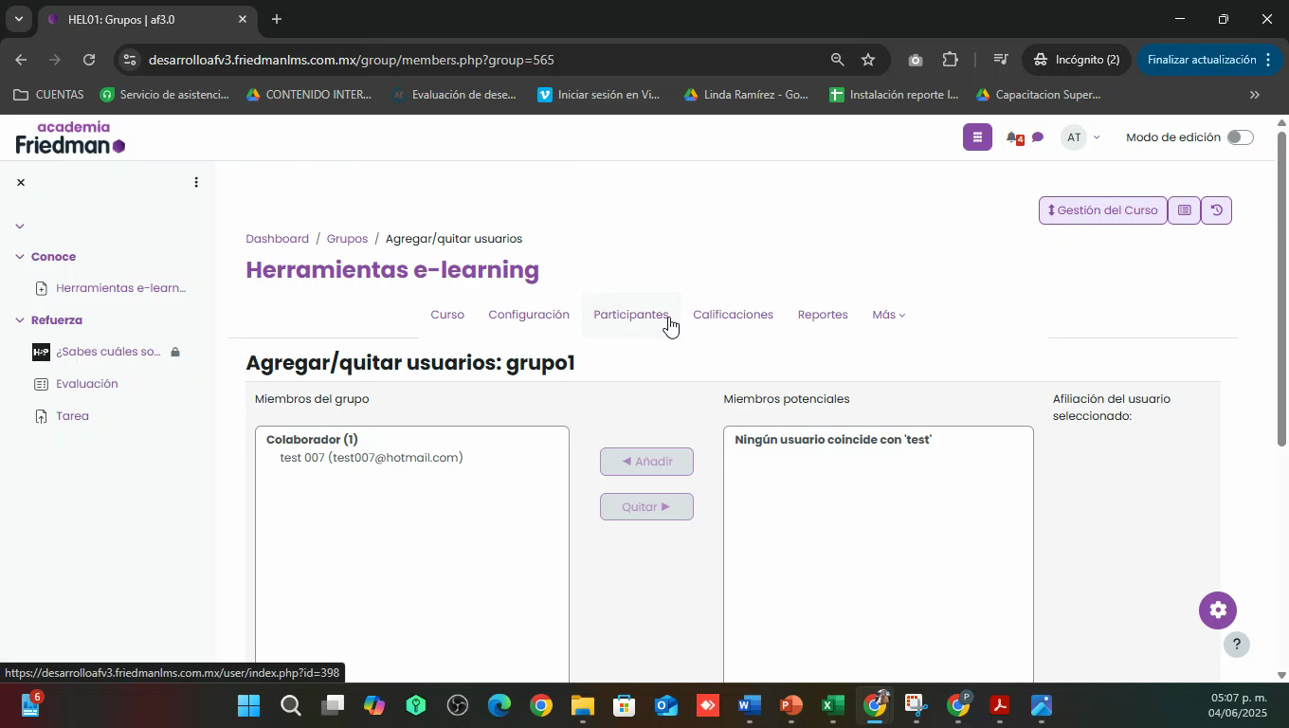Viewport: 1289px width, 728px height.
Task: Open the AT user menu
Action: click(1080, 137)
